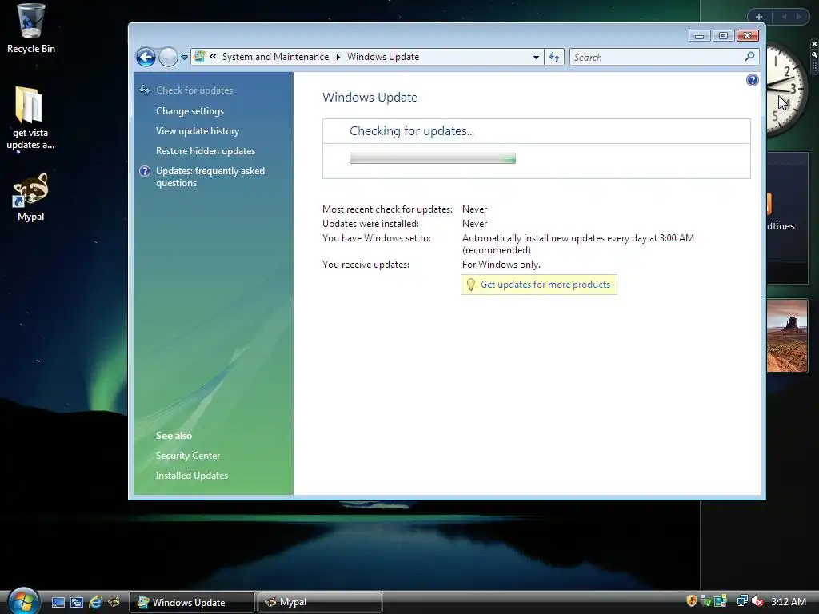Viewport: 819px width, 614px height.
Task: Open Updates: frequently asked questions
Action: (x=210, y=177)
